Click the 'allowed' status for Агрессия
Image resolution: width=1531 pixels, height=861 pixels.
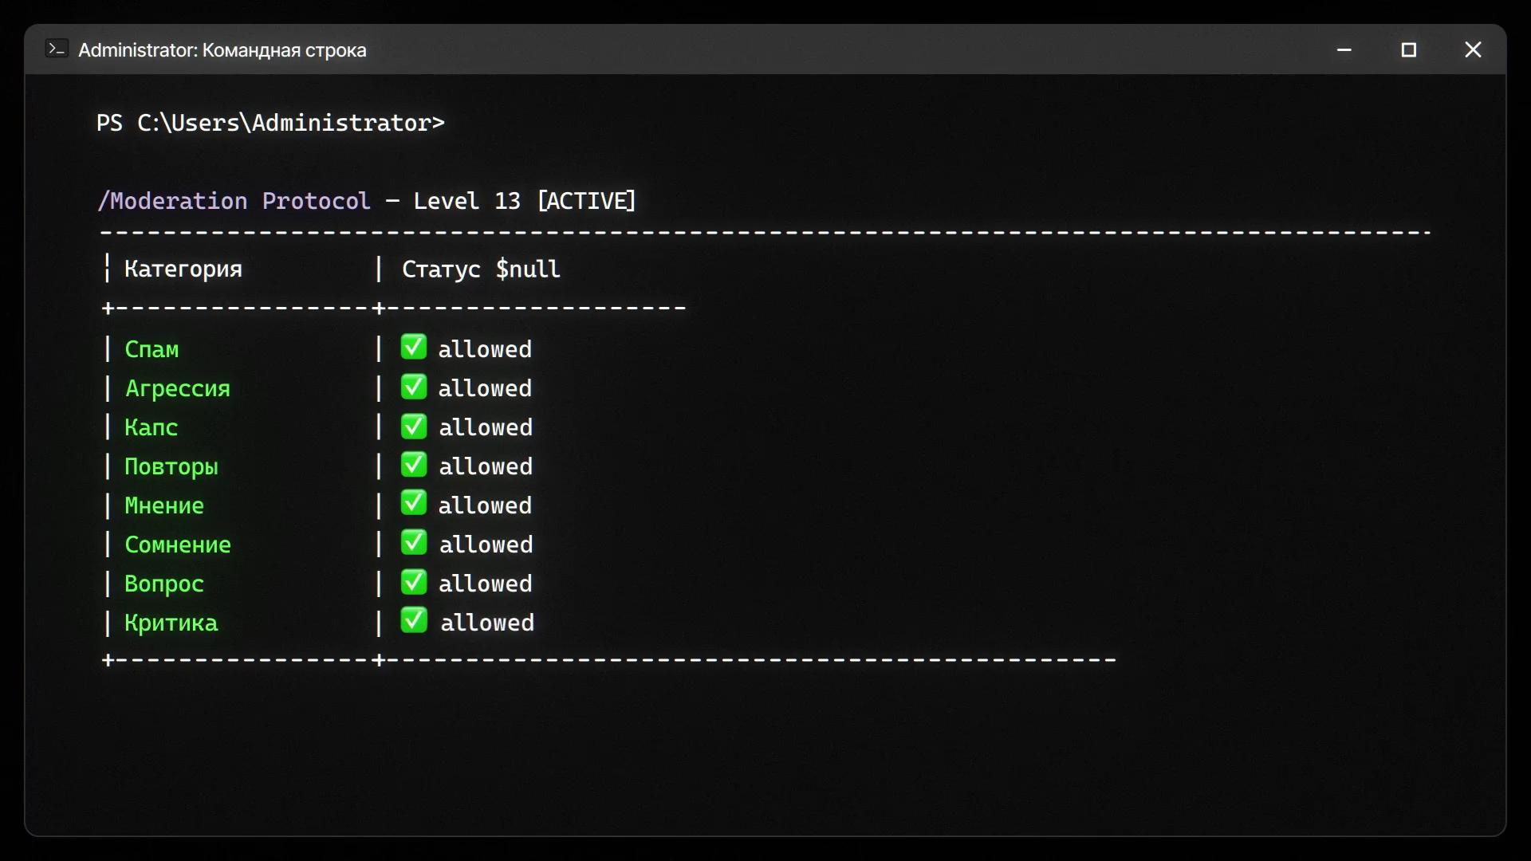pyautogui.click(x=485, y=388)
